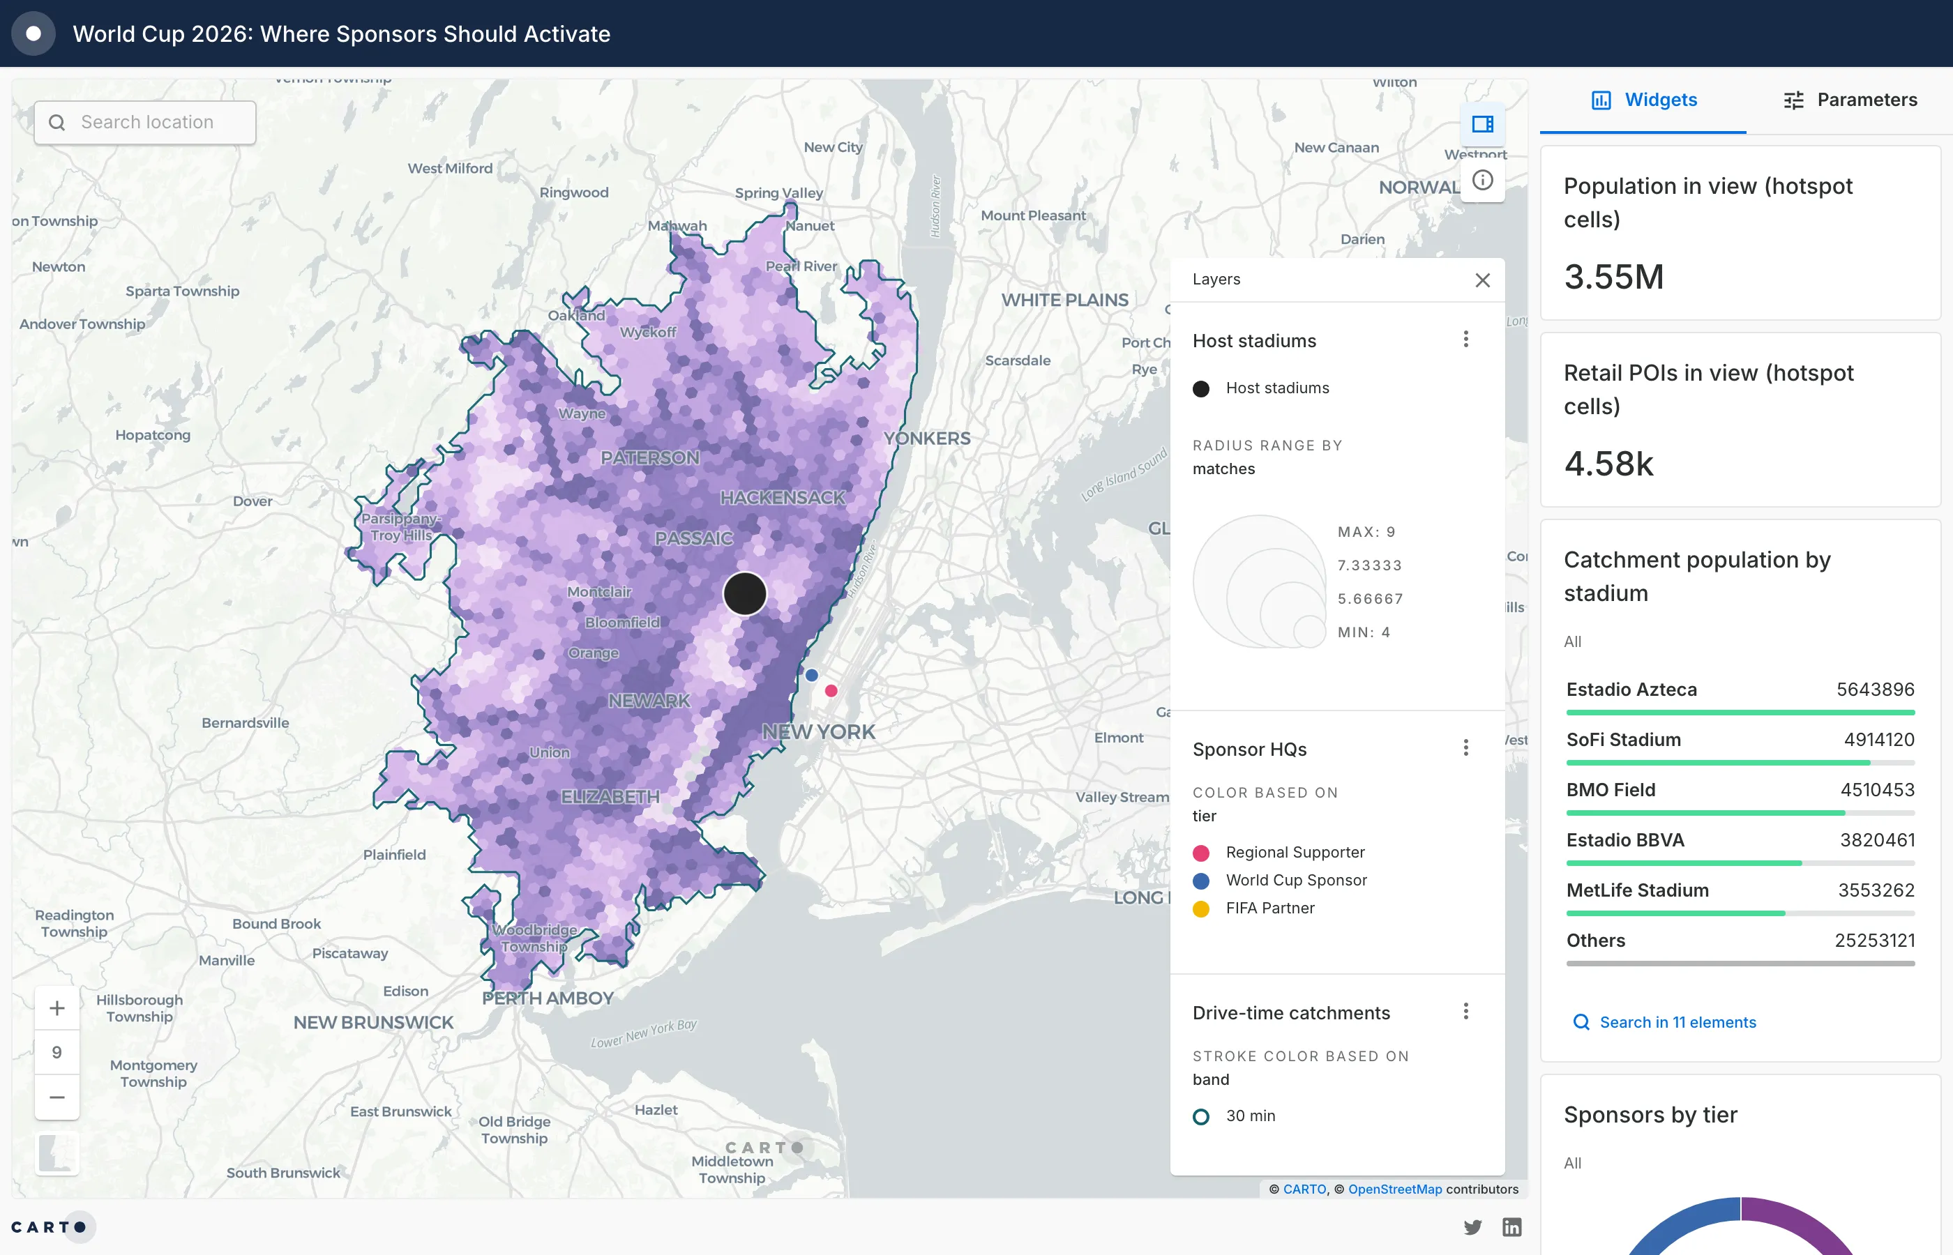Click the blue World Cup Sponsor map point
This screenshot has height=1255, width=1953.
tap(811, 675)
